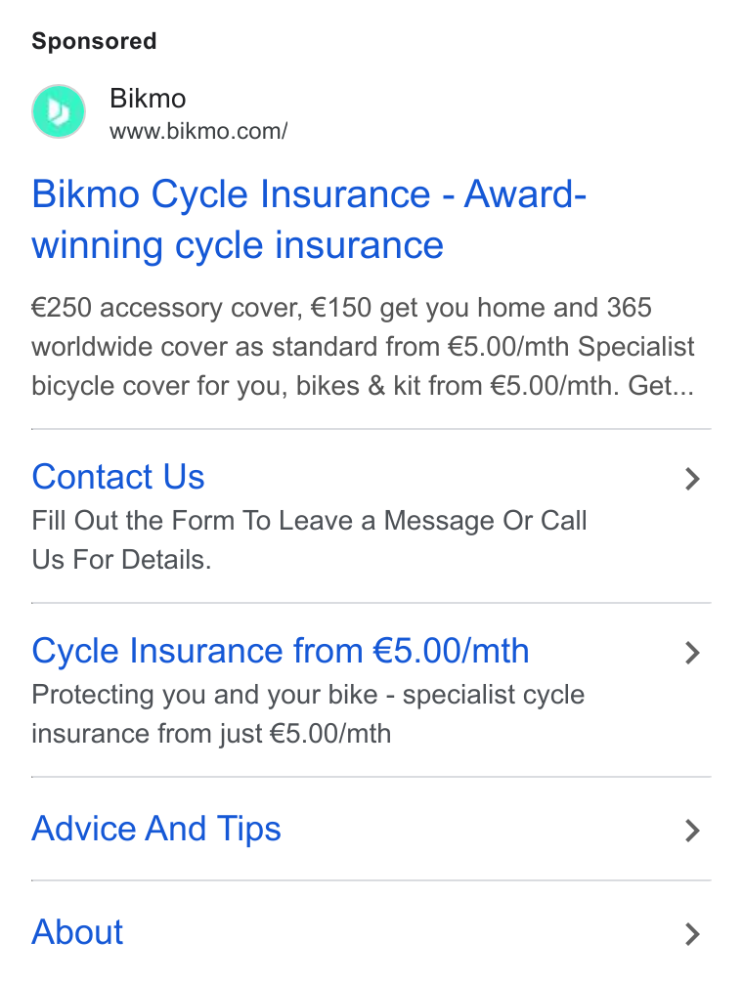743x983 pixels.
Task: Click 'insurance from just €5.00/mth' description line
Action: coord(211,734)
